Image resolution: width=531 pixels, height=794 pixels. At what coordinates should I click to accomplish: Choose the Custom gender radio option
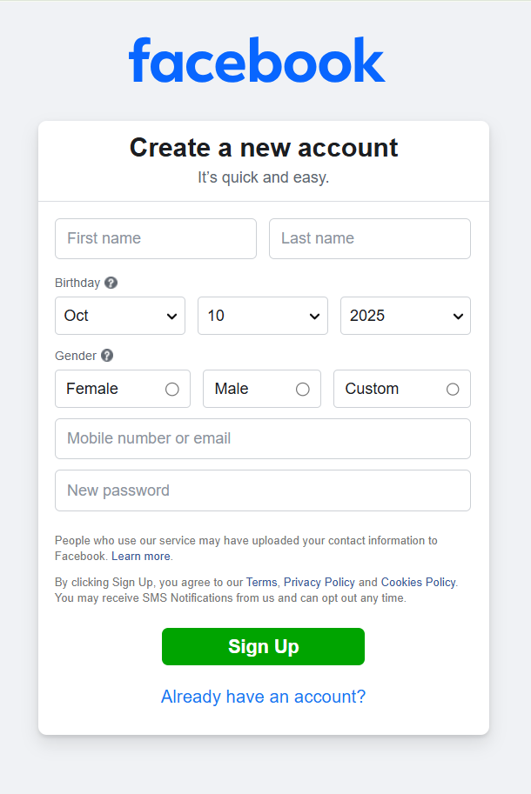click(x=452, y=390)
